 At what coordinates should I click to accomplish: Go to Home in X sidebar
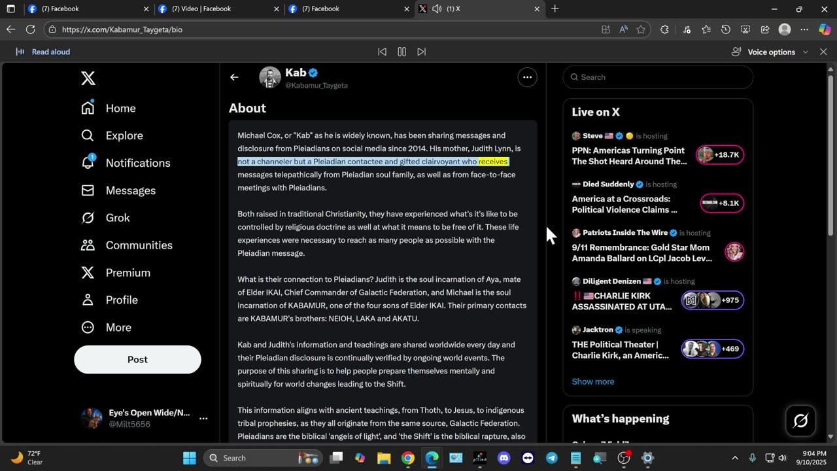pos(109,108)
